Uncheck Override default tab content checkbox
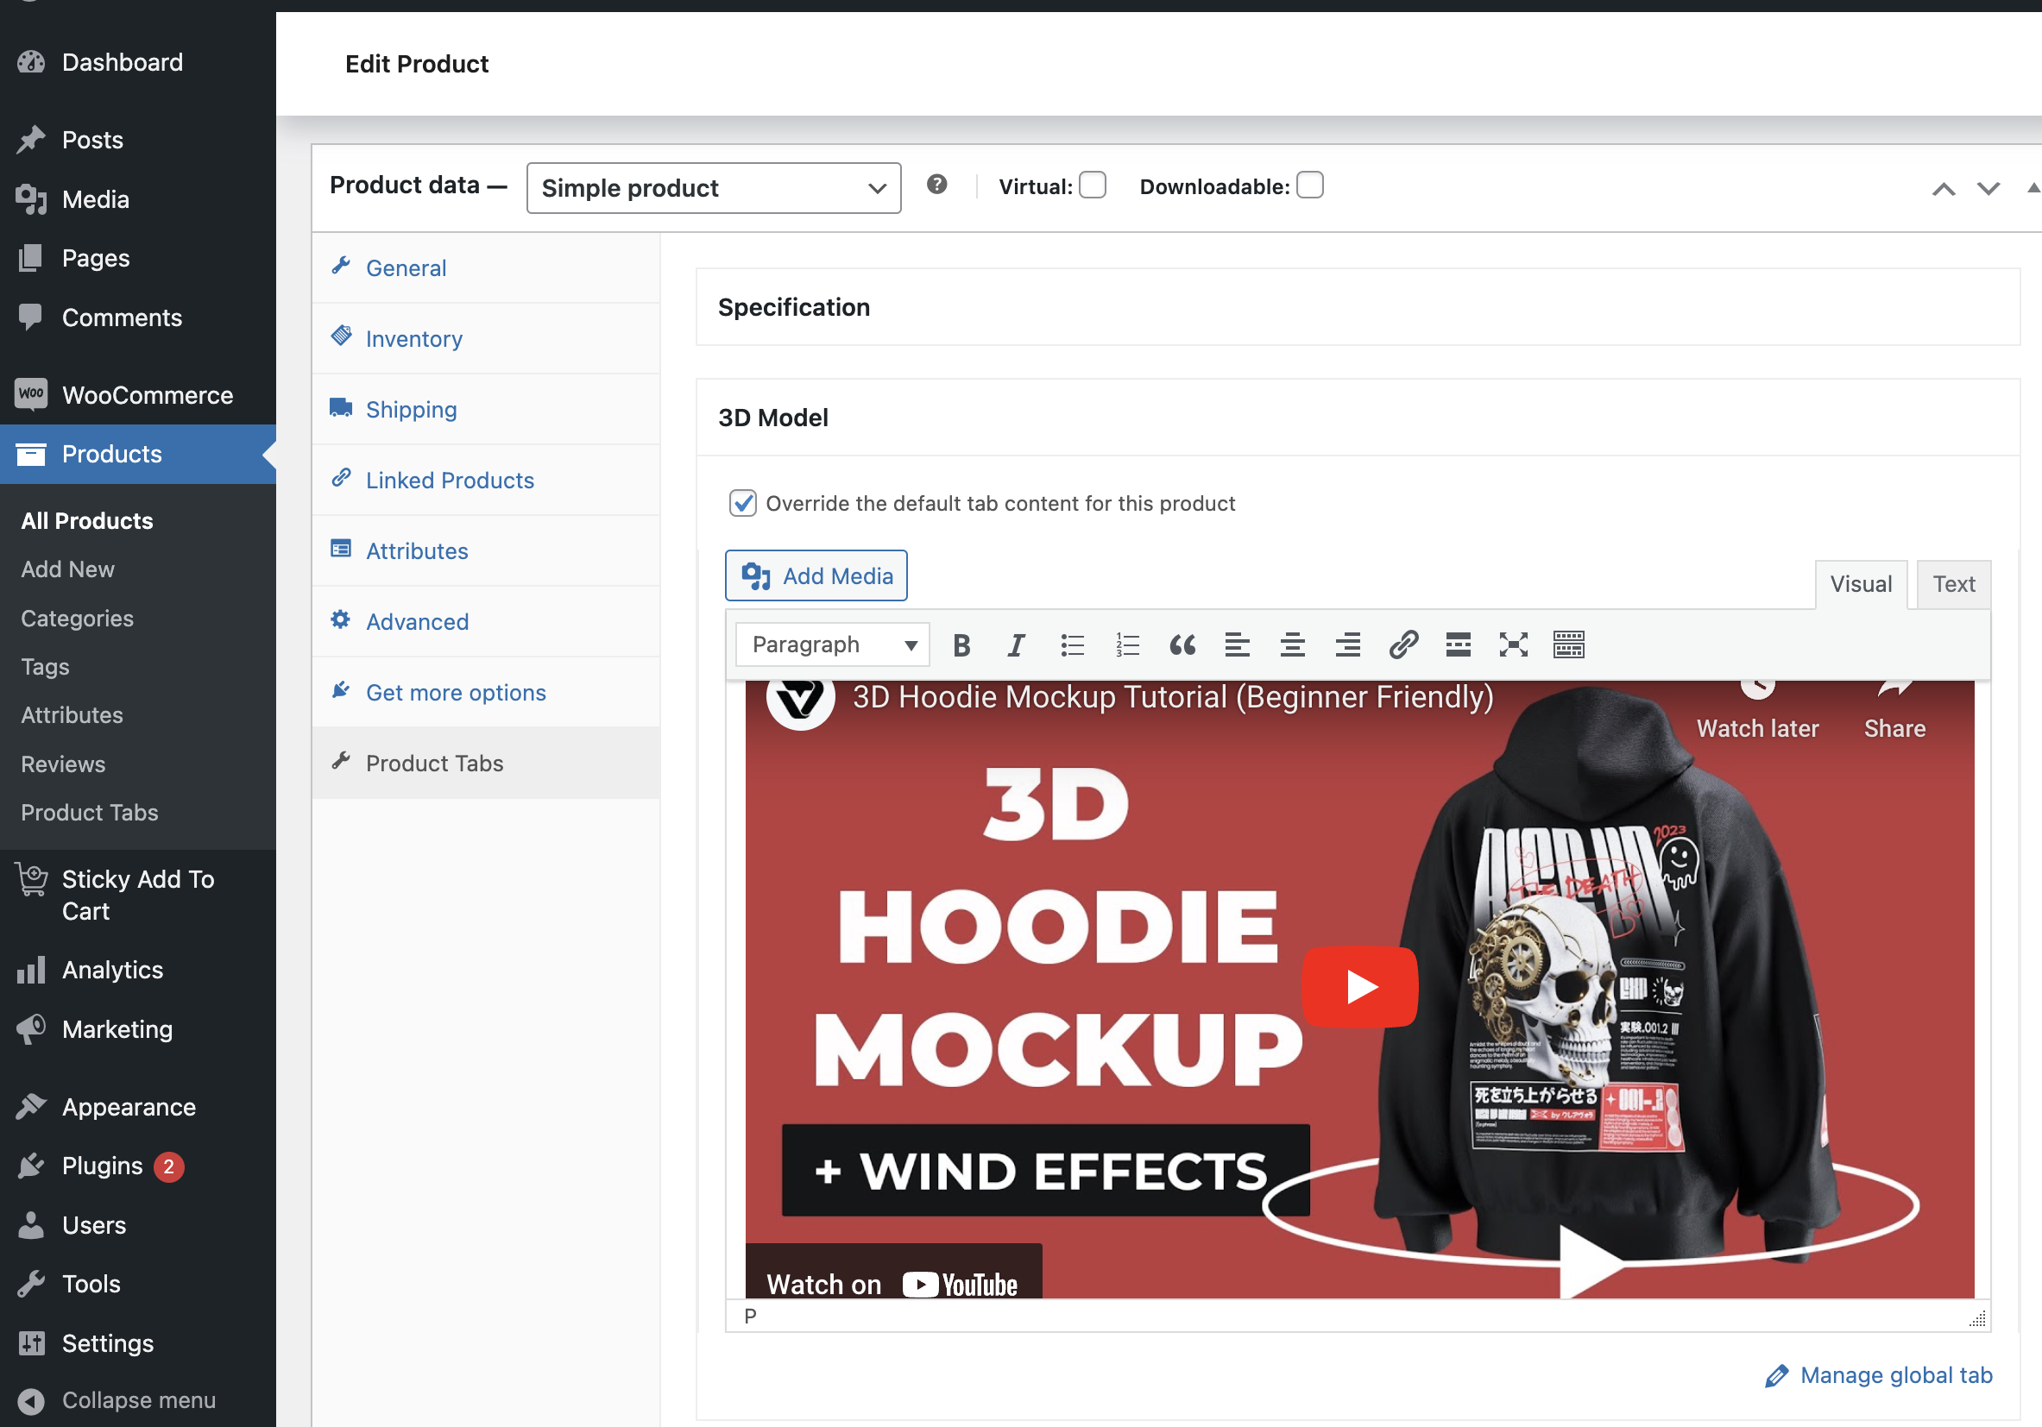2042x1427 pixels. pyautogui.click(x=742, y=503)
